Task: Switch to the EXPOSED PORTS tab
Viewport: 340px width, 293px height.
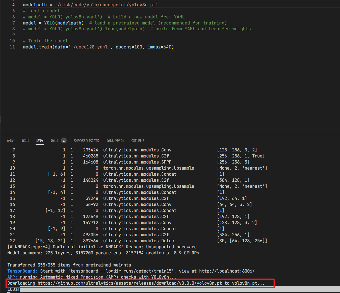Action: coord(86,141)
